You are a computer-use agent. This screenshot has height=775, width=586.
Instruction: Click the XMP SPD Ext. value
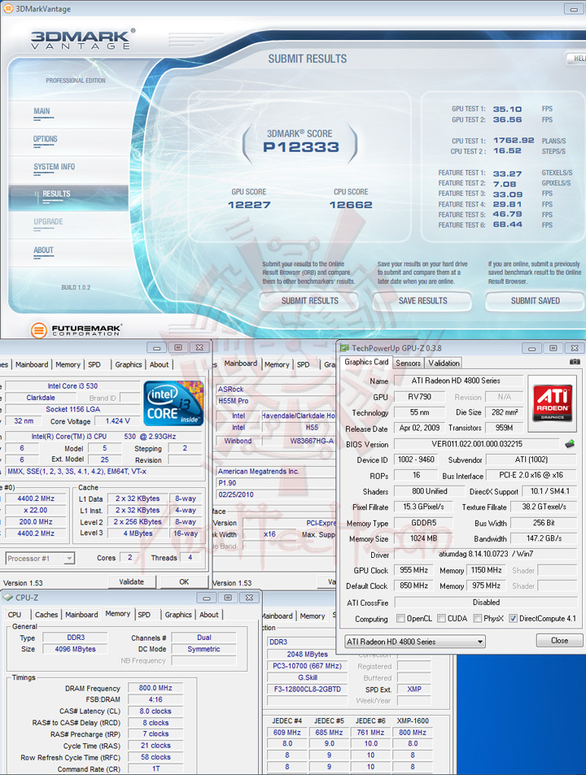[x=414, y=689]
